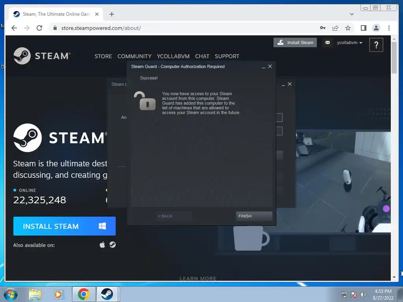The image size is (403, 302).
Task: Open the YCOLLABVM menu
Action: pyautogui.click(x=173, y=56)
